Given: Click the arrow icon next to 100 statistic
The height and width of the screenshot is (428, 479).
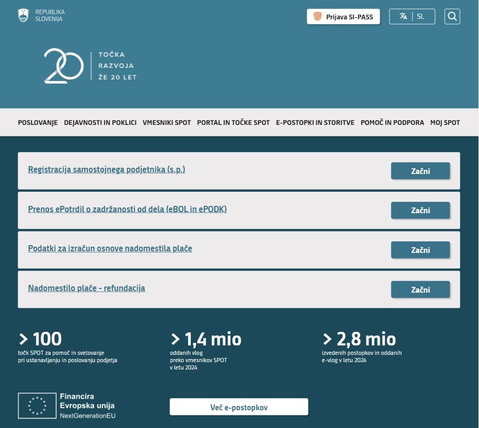Looking at the screenshot, I should pyautogui.click(x=22, y=339).
